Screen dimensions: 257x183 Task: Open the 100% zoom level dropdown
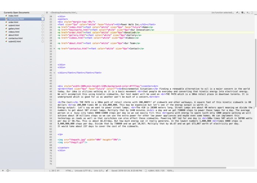pyautogui.click(x=170, y=170)
